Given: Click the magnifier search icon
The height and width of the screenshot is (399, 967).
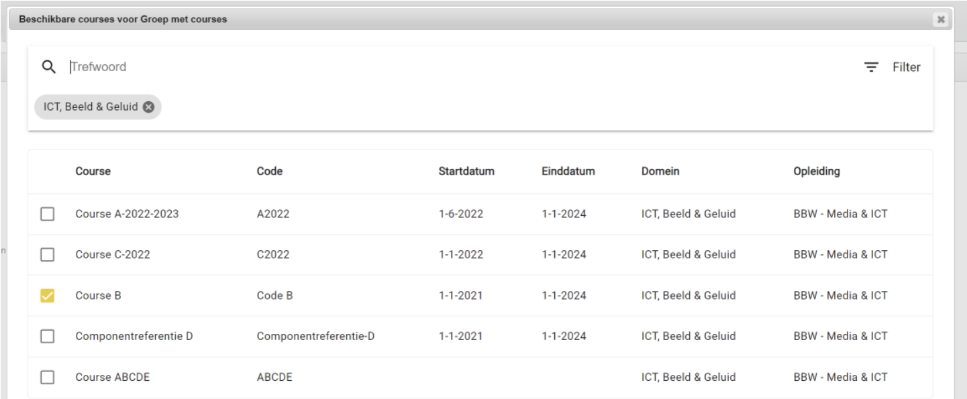Looking at the screenshot, I should pyautogui.click(x=48, y=66).
